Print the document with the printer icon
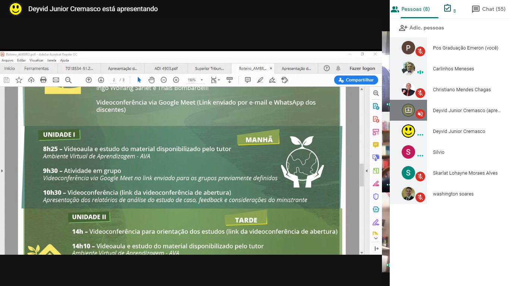Viewport: 509px width, 286px height. [x=43, y=80]
